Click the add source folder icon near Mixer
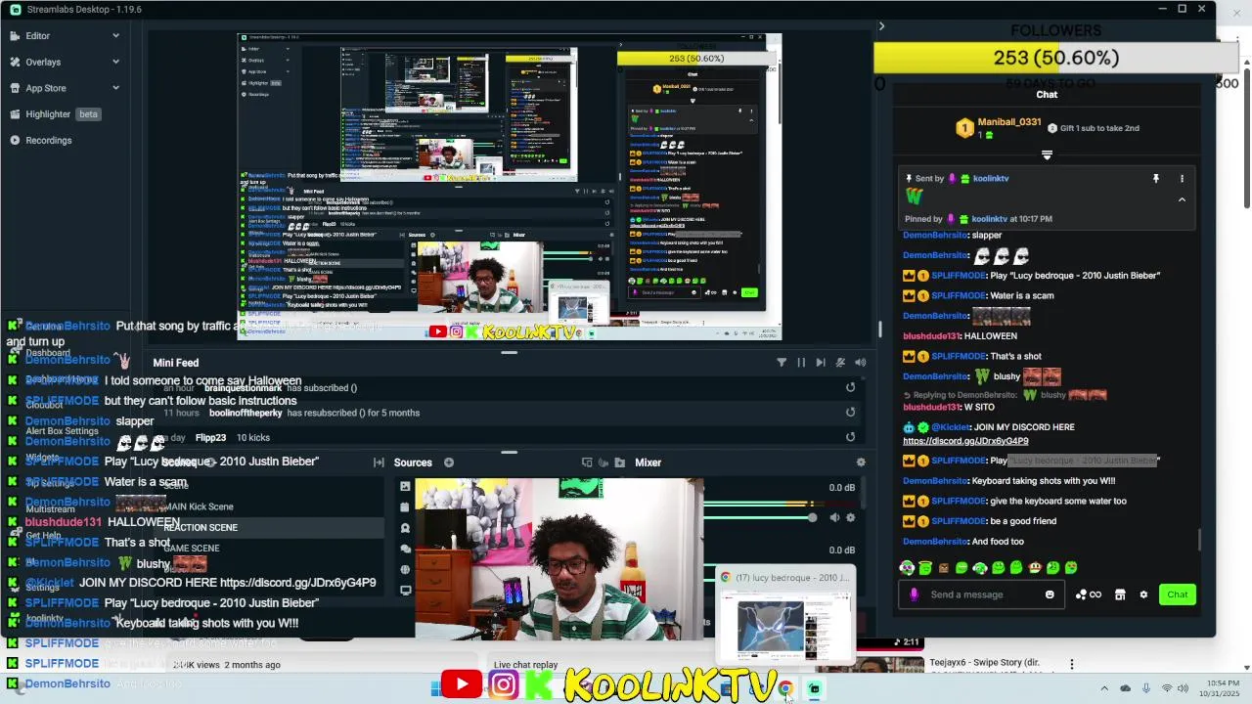 (x=619, y=462)
